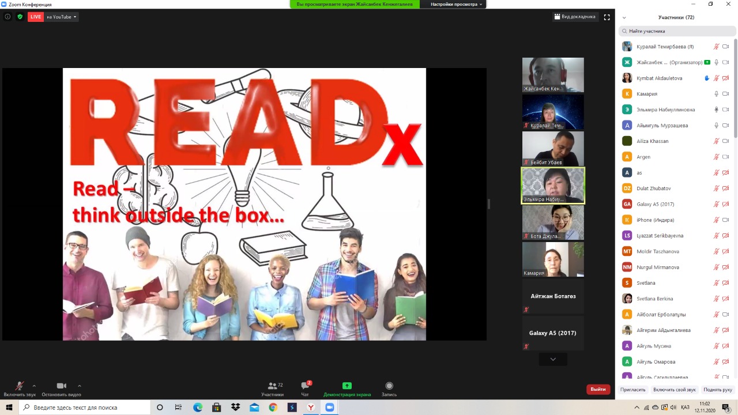This screenshot has height=415, width=738.
Task: Collapse the participants panel chevron
Action: (624, 18)
